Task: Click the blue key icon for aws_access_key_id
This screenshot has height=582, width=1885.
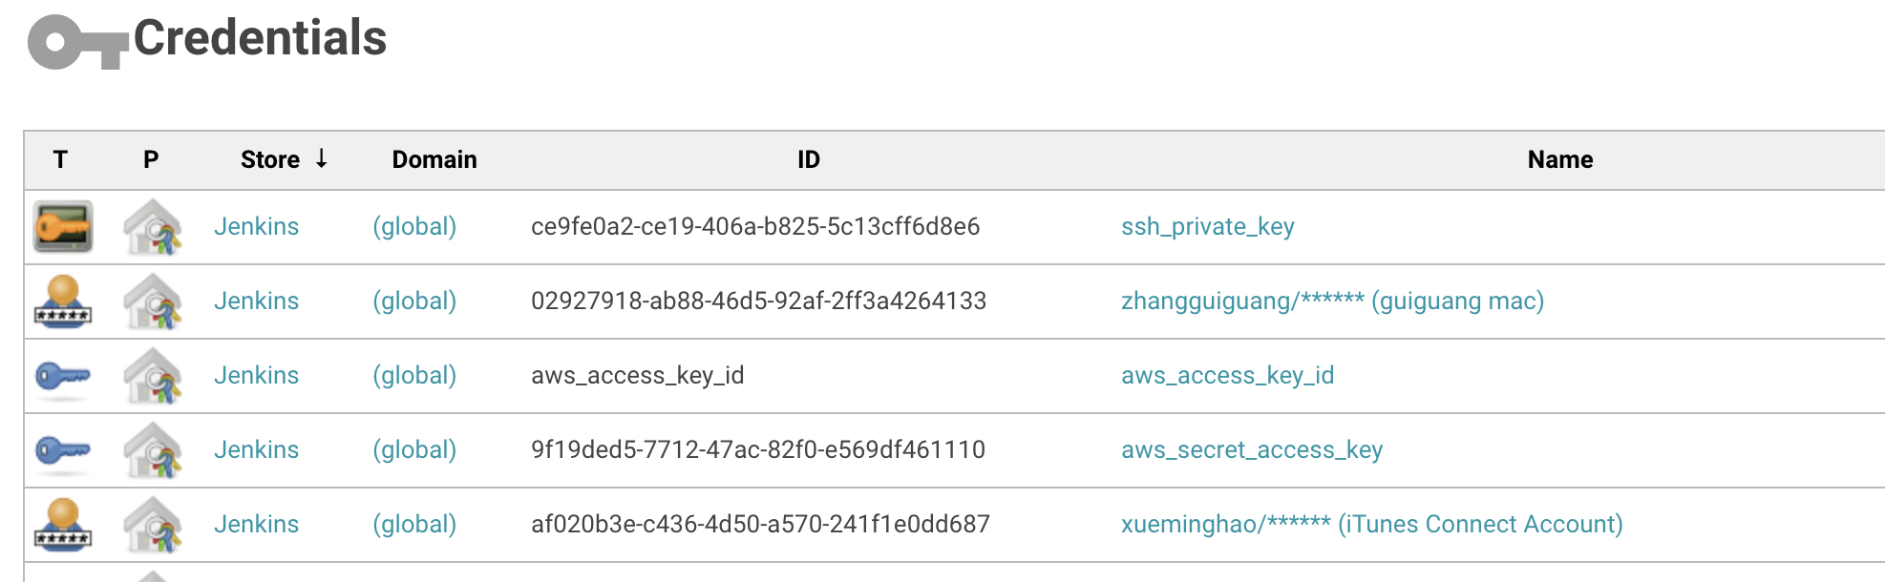Action: click(x=63, y=376)
